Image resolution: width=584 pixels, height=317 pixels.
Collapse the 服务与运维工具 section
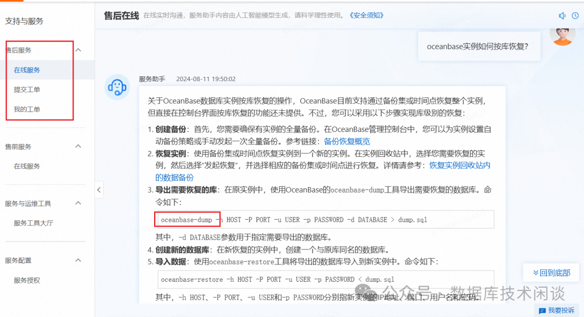point(78,203)
